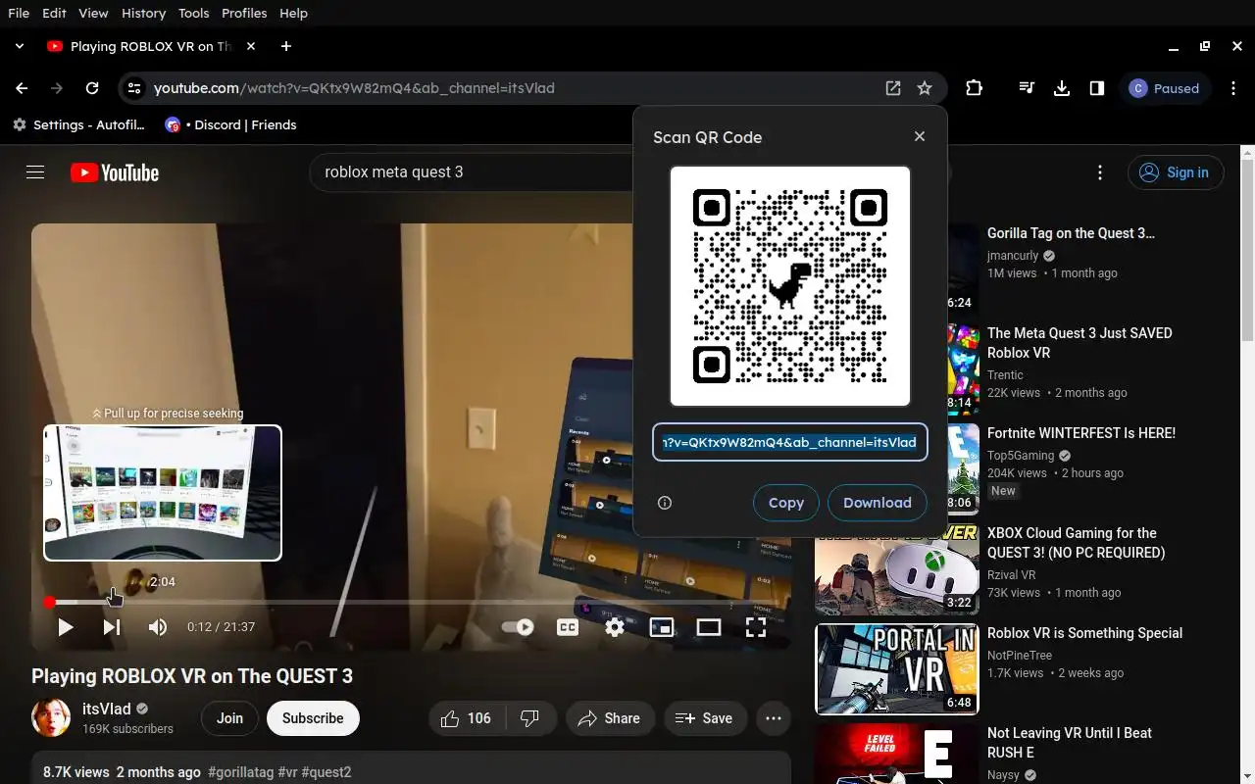Open the History menu

pyautogui.click(x=144, y=13)
